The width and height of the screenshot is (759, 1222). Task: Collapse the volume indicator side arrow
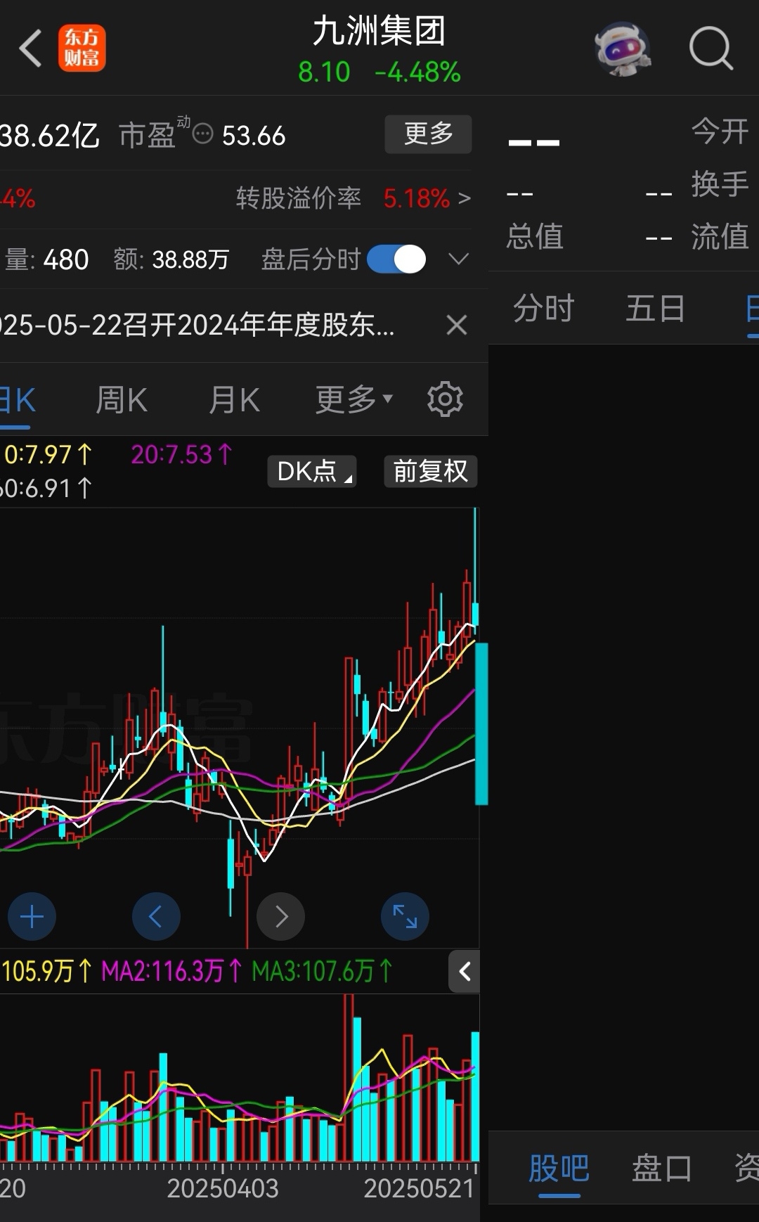(464, 972)
